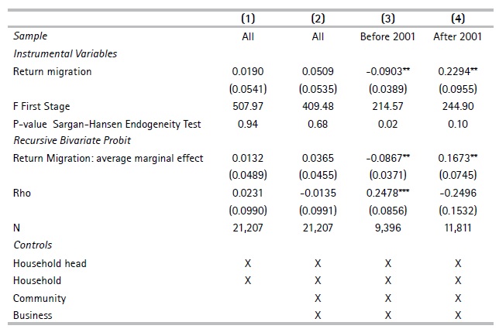Select the 'Controls' section heading
499x329 pixels.
[x=33, y=245]
